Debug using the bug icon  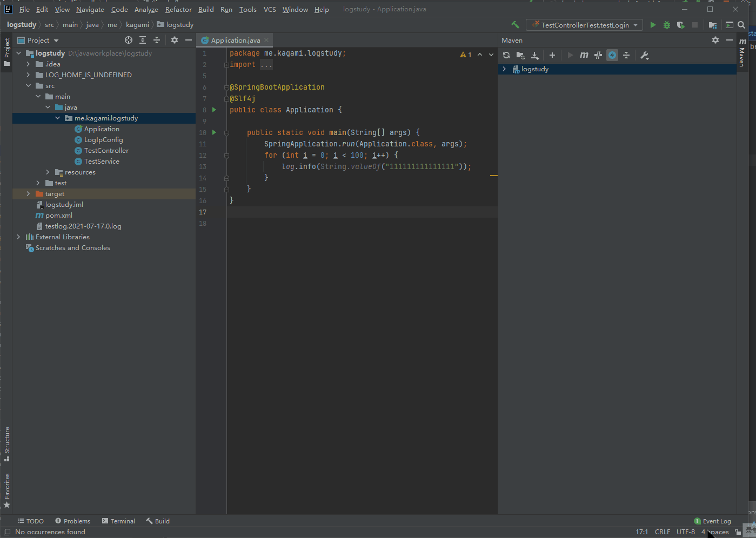pos(666,24)
